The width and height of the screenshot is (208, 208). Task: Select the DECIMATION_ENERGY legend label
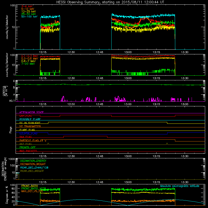click(33, 161)
